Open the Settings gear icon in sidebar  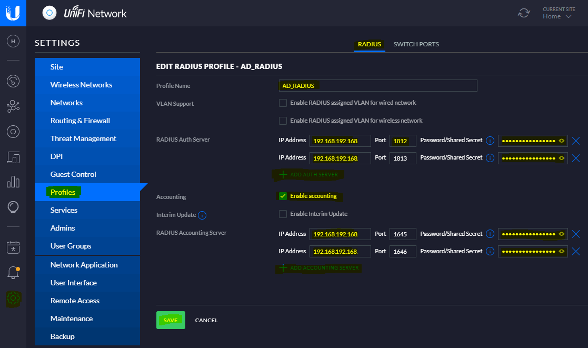(13, 299)
